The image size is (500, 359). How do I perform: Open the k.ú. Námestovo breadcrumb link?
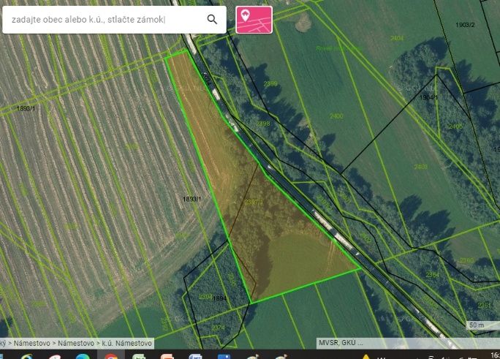pyautogui.click(x=126, y=344)
